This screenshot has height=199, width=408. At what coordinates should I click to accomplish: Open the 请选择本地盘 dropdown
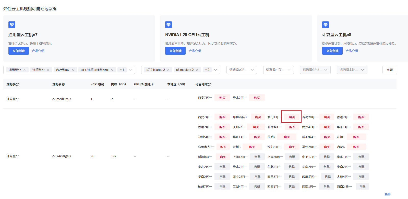[352, 70]
